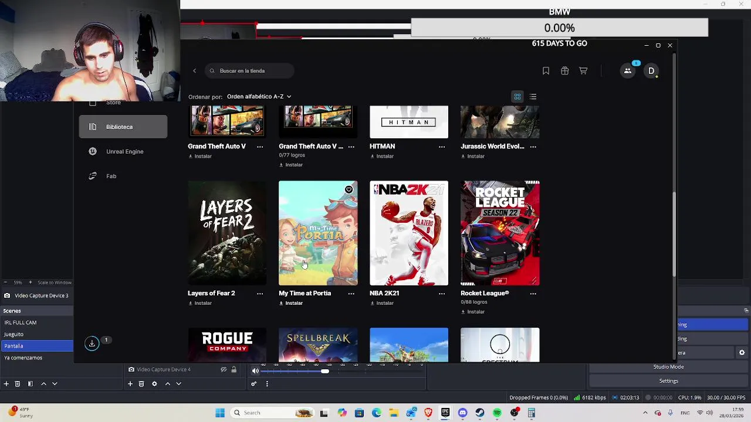
Task: Open the Epic wishlist bookmark icon
Action: click(546, 71)
